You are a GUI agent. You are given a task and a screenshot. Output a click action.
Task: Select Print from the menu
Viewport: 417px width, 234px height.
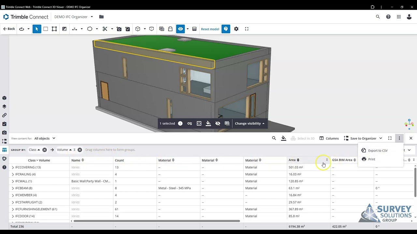point(371,159)
